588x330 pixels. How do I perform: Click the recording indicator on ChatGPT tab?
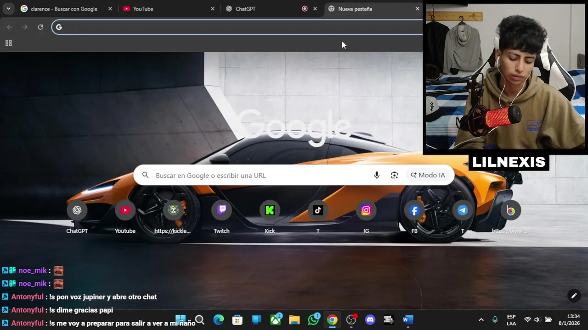[x=305, y=9]
